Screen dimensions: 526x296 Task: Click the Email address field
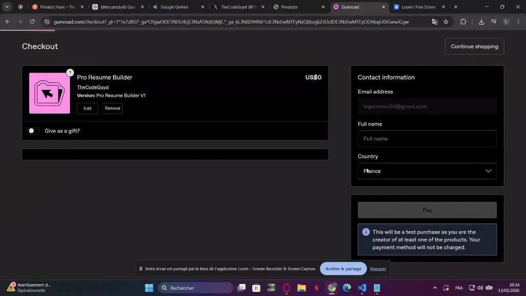[427, 106]
